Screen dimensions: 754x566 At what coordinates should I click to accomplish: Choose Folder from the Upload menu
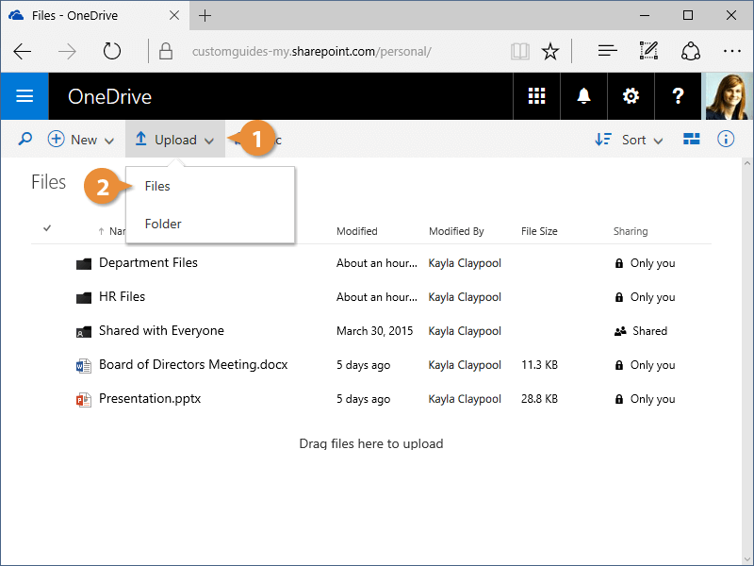163,224
